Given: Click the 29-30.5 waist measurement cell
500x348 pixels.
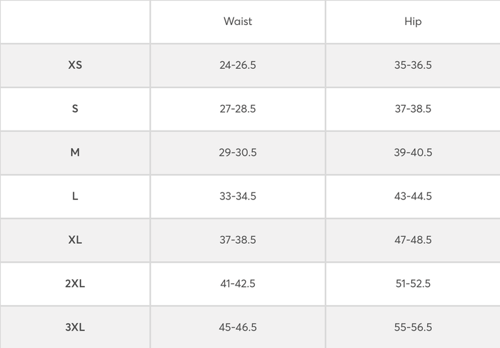Looking at the screenshot, I should 237,153.
